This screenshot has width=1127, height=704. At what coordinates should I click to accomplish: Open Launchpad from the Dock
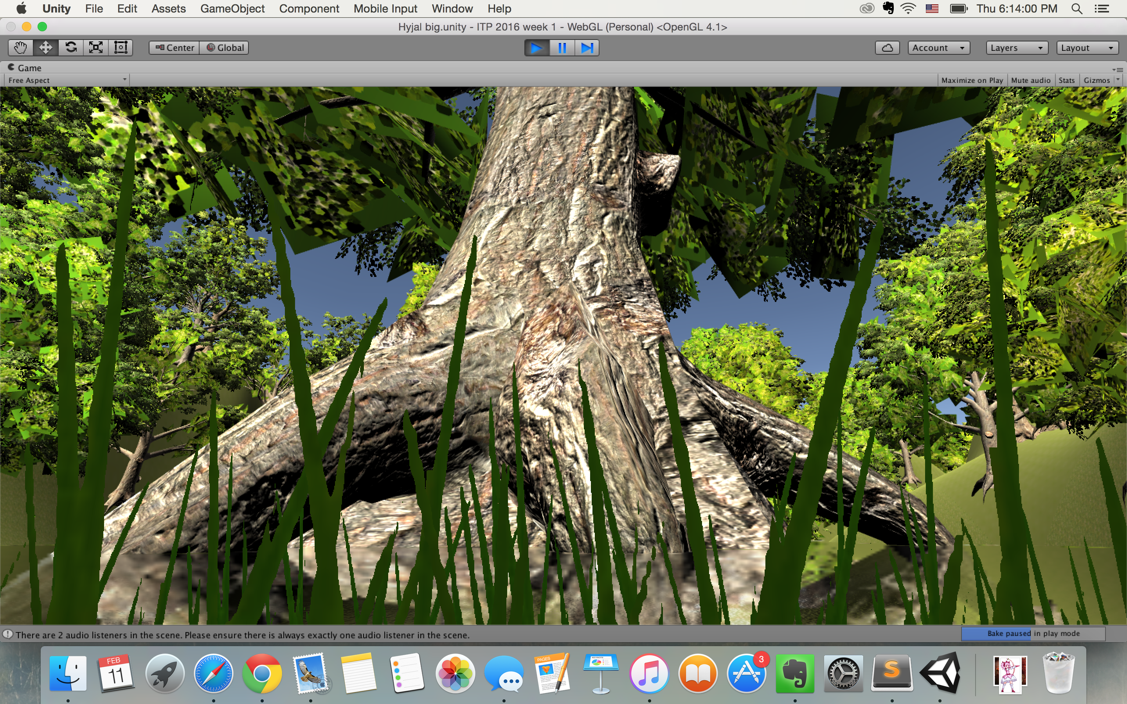click(x=165, y=673)
